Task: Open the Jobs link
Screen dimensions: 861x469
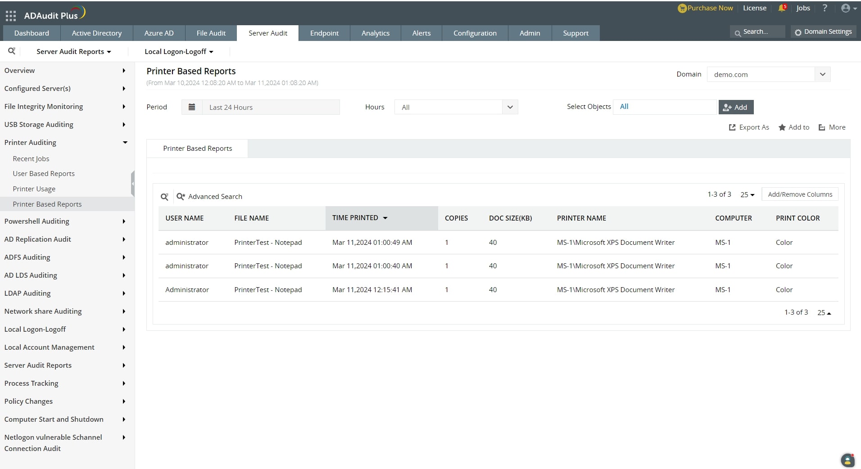Action: pyautogui.click(x=803, y=8)
